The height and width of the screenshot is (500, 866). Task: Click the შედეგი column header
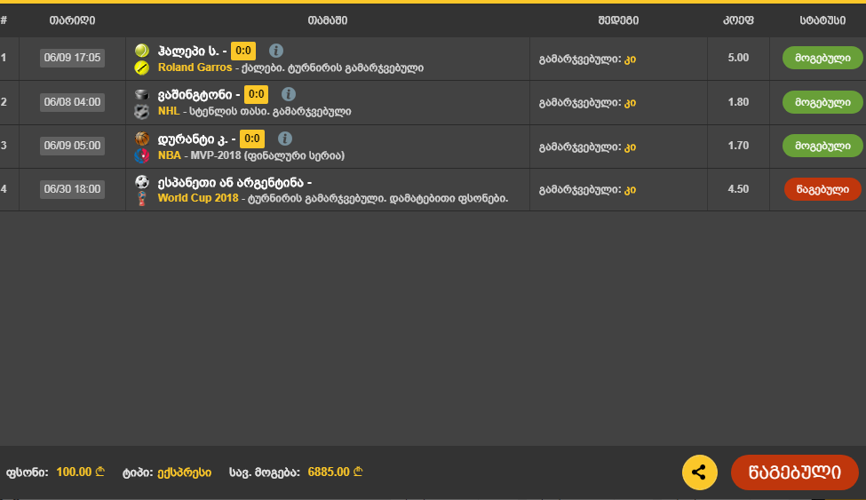[618, 20]
